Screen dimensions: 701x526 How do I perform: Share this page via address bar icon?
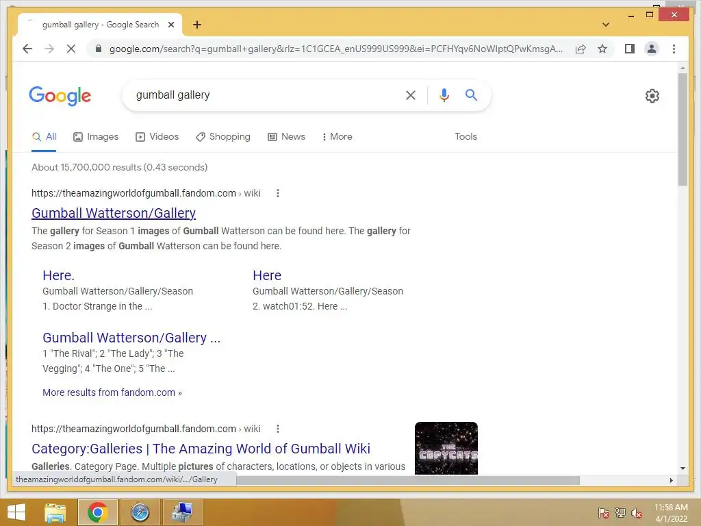(581, 49)
